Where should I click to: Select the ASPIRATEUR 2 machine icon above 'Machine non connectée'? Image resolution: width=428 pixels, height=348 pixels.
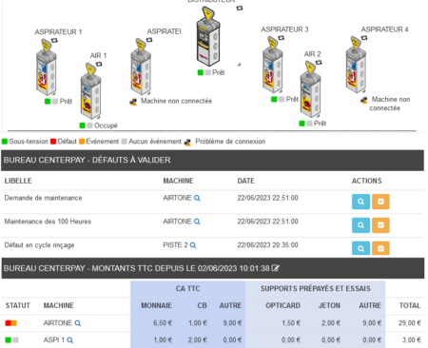141,67
